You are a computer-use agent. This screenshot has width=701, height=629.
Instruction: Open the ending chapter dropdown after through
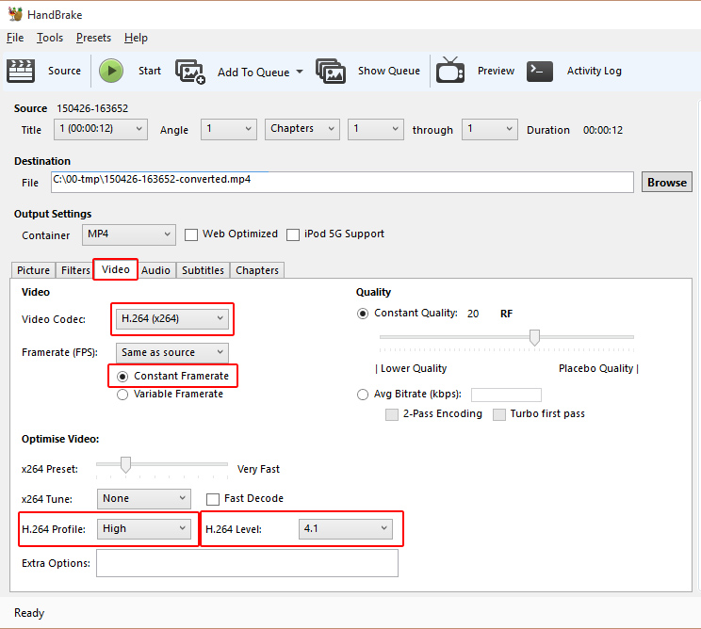tap(490, 129)
